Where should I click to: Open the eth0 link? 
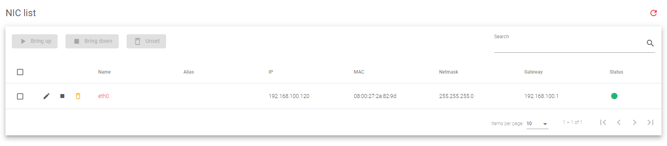click(x=103, y=96)
